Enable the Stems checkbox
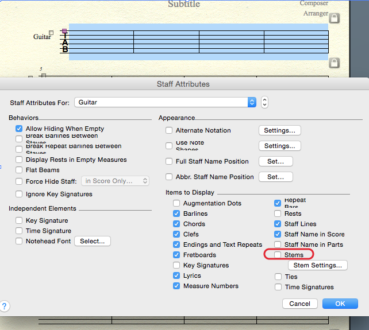This screenshot has width=369, height=330. click(x=278, y=255)
